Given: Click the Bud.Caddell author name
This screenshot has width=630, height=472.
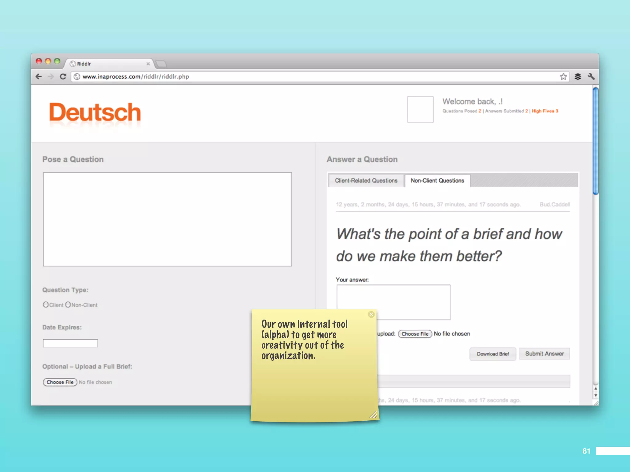Looking at the screenshot, I should tap(555, 204).
